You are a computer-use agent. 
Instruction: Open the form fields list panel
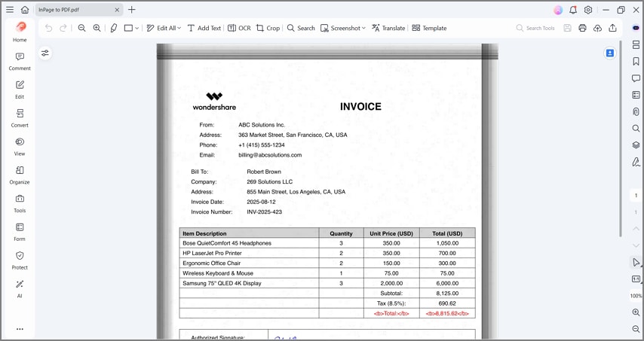tap(636, 95)
